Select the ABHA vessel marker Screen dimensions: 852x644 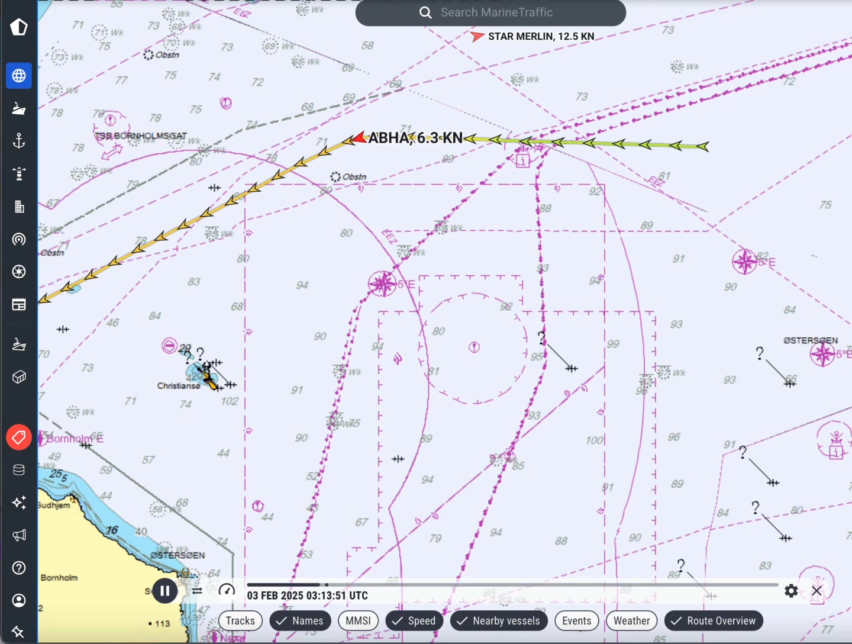(x=359, y=138)
